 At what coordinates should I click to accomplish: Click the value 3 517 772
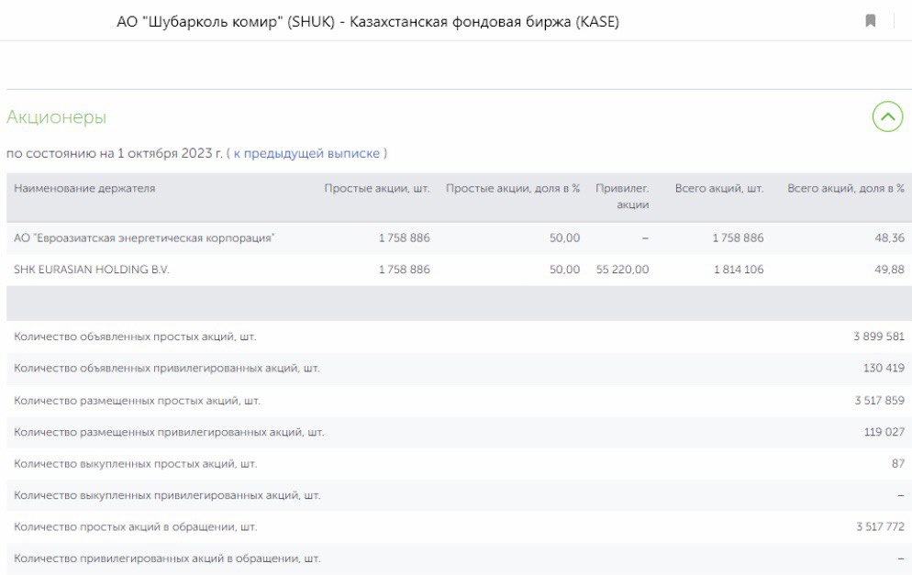(x=880, y=526)
